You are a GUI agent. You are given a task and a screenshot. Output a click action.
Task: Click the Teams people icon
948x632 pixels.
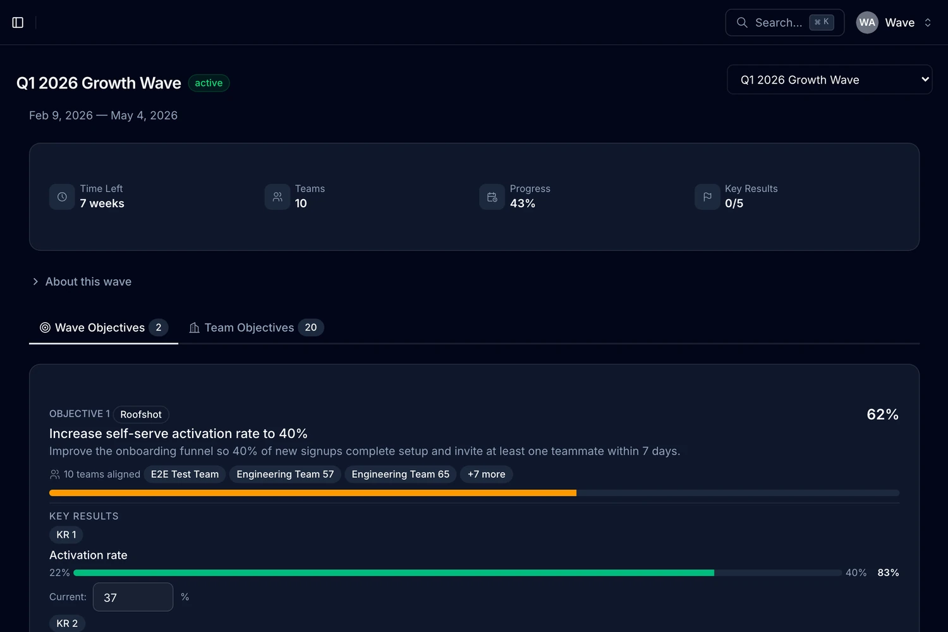[x=277, y=197]
